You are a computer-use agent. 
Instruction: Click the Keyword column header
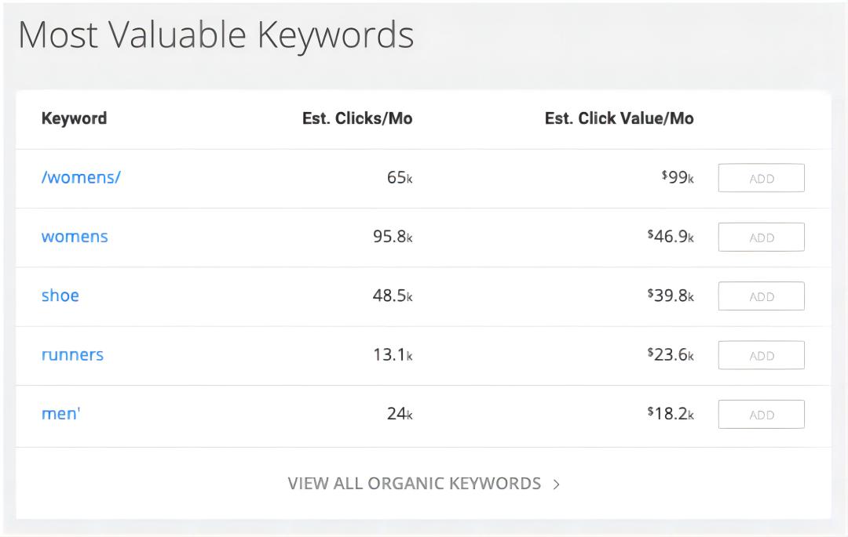pyautogui.click(x=74, y=119)
